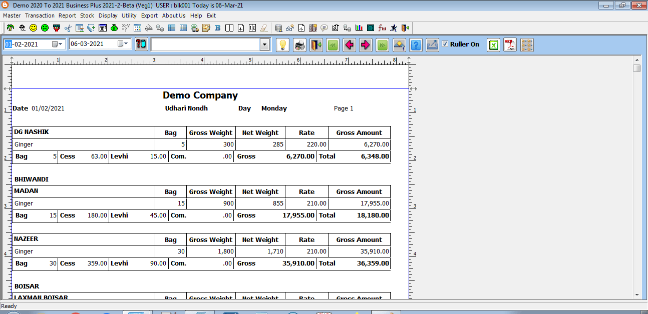Go to the previous page with left arrow

(350, 45)
